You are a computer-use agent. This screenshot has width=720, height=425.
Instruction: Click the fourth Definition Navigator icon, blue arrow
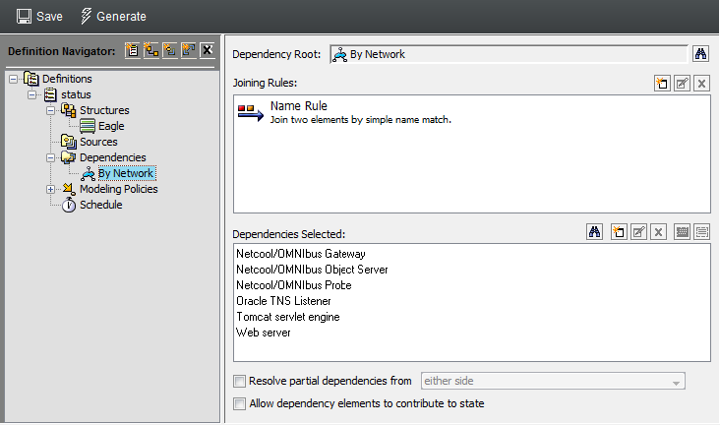click(189, 50)
